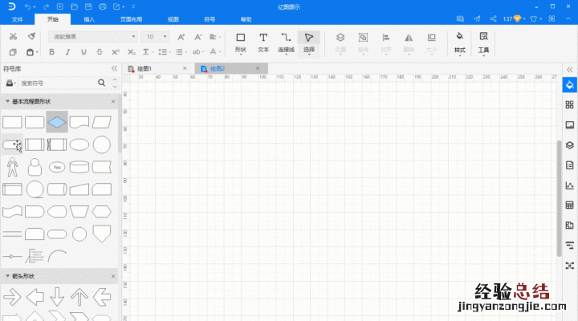Toggle italic text formatting
Screen dimensions: 578x321
pyautogui.click(x=67, y=53)
